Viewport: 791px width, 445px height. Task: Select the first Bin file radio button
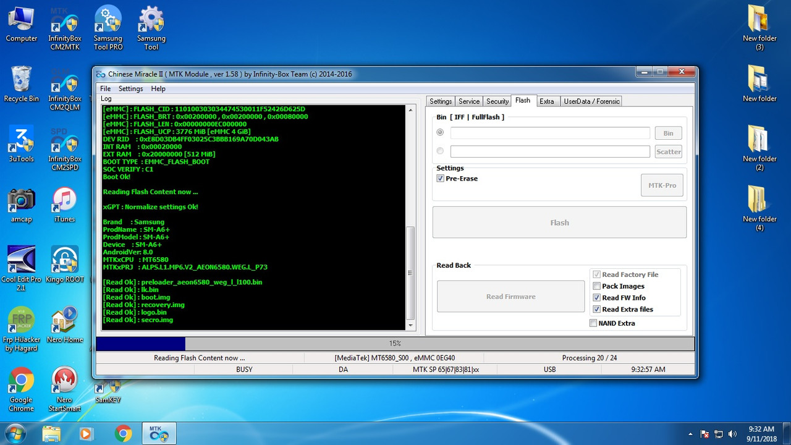(440, 132)
